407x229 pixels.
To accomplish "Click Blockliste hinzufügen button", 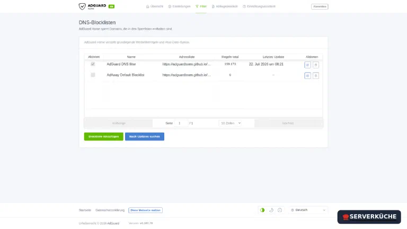I will click(x=103, y=137).
